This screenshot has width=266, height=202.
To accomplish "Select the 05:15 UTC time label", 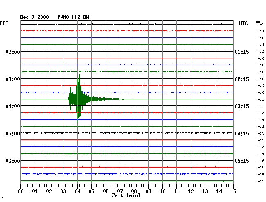I will pos(242,161).
